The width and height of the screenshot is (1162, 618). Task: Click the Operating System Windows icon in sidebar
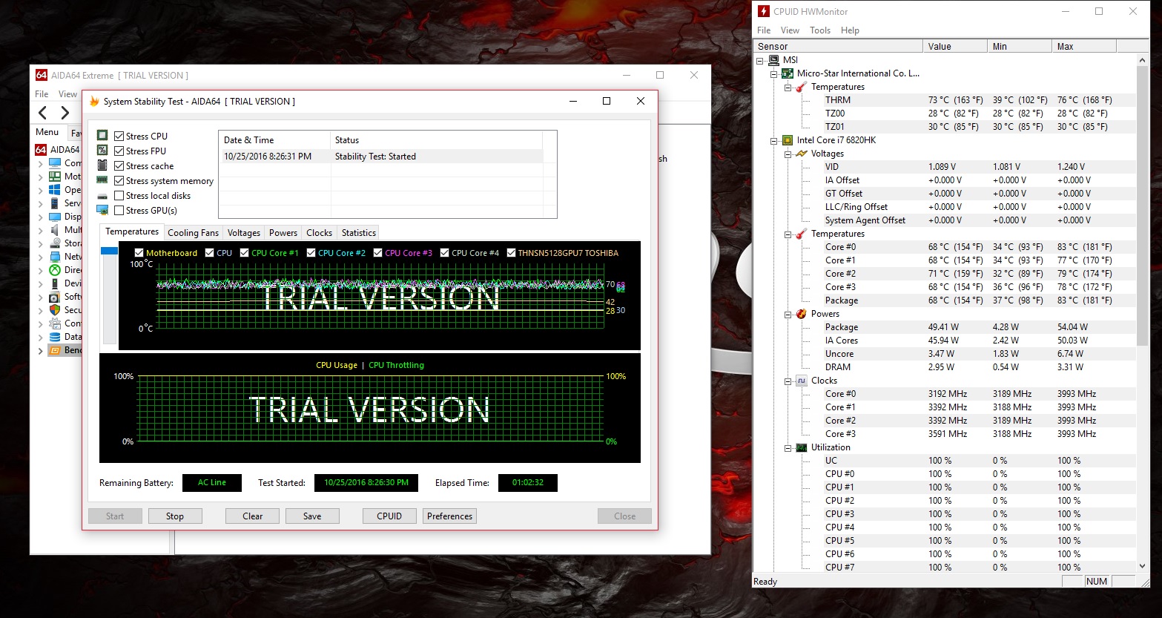point(55,190)
